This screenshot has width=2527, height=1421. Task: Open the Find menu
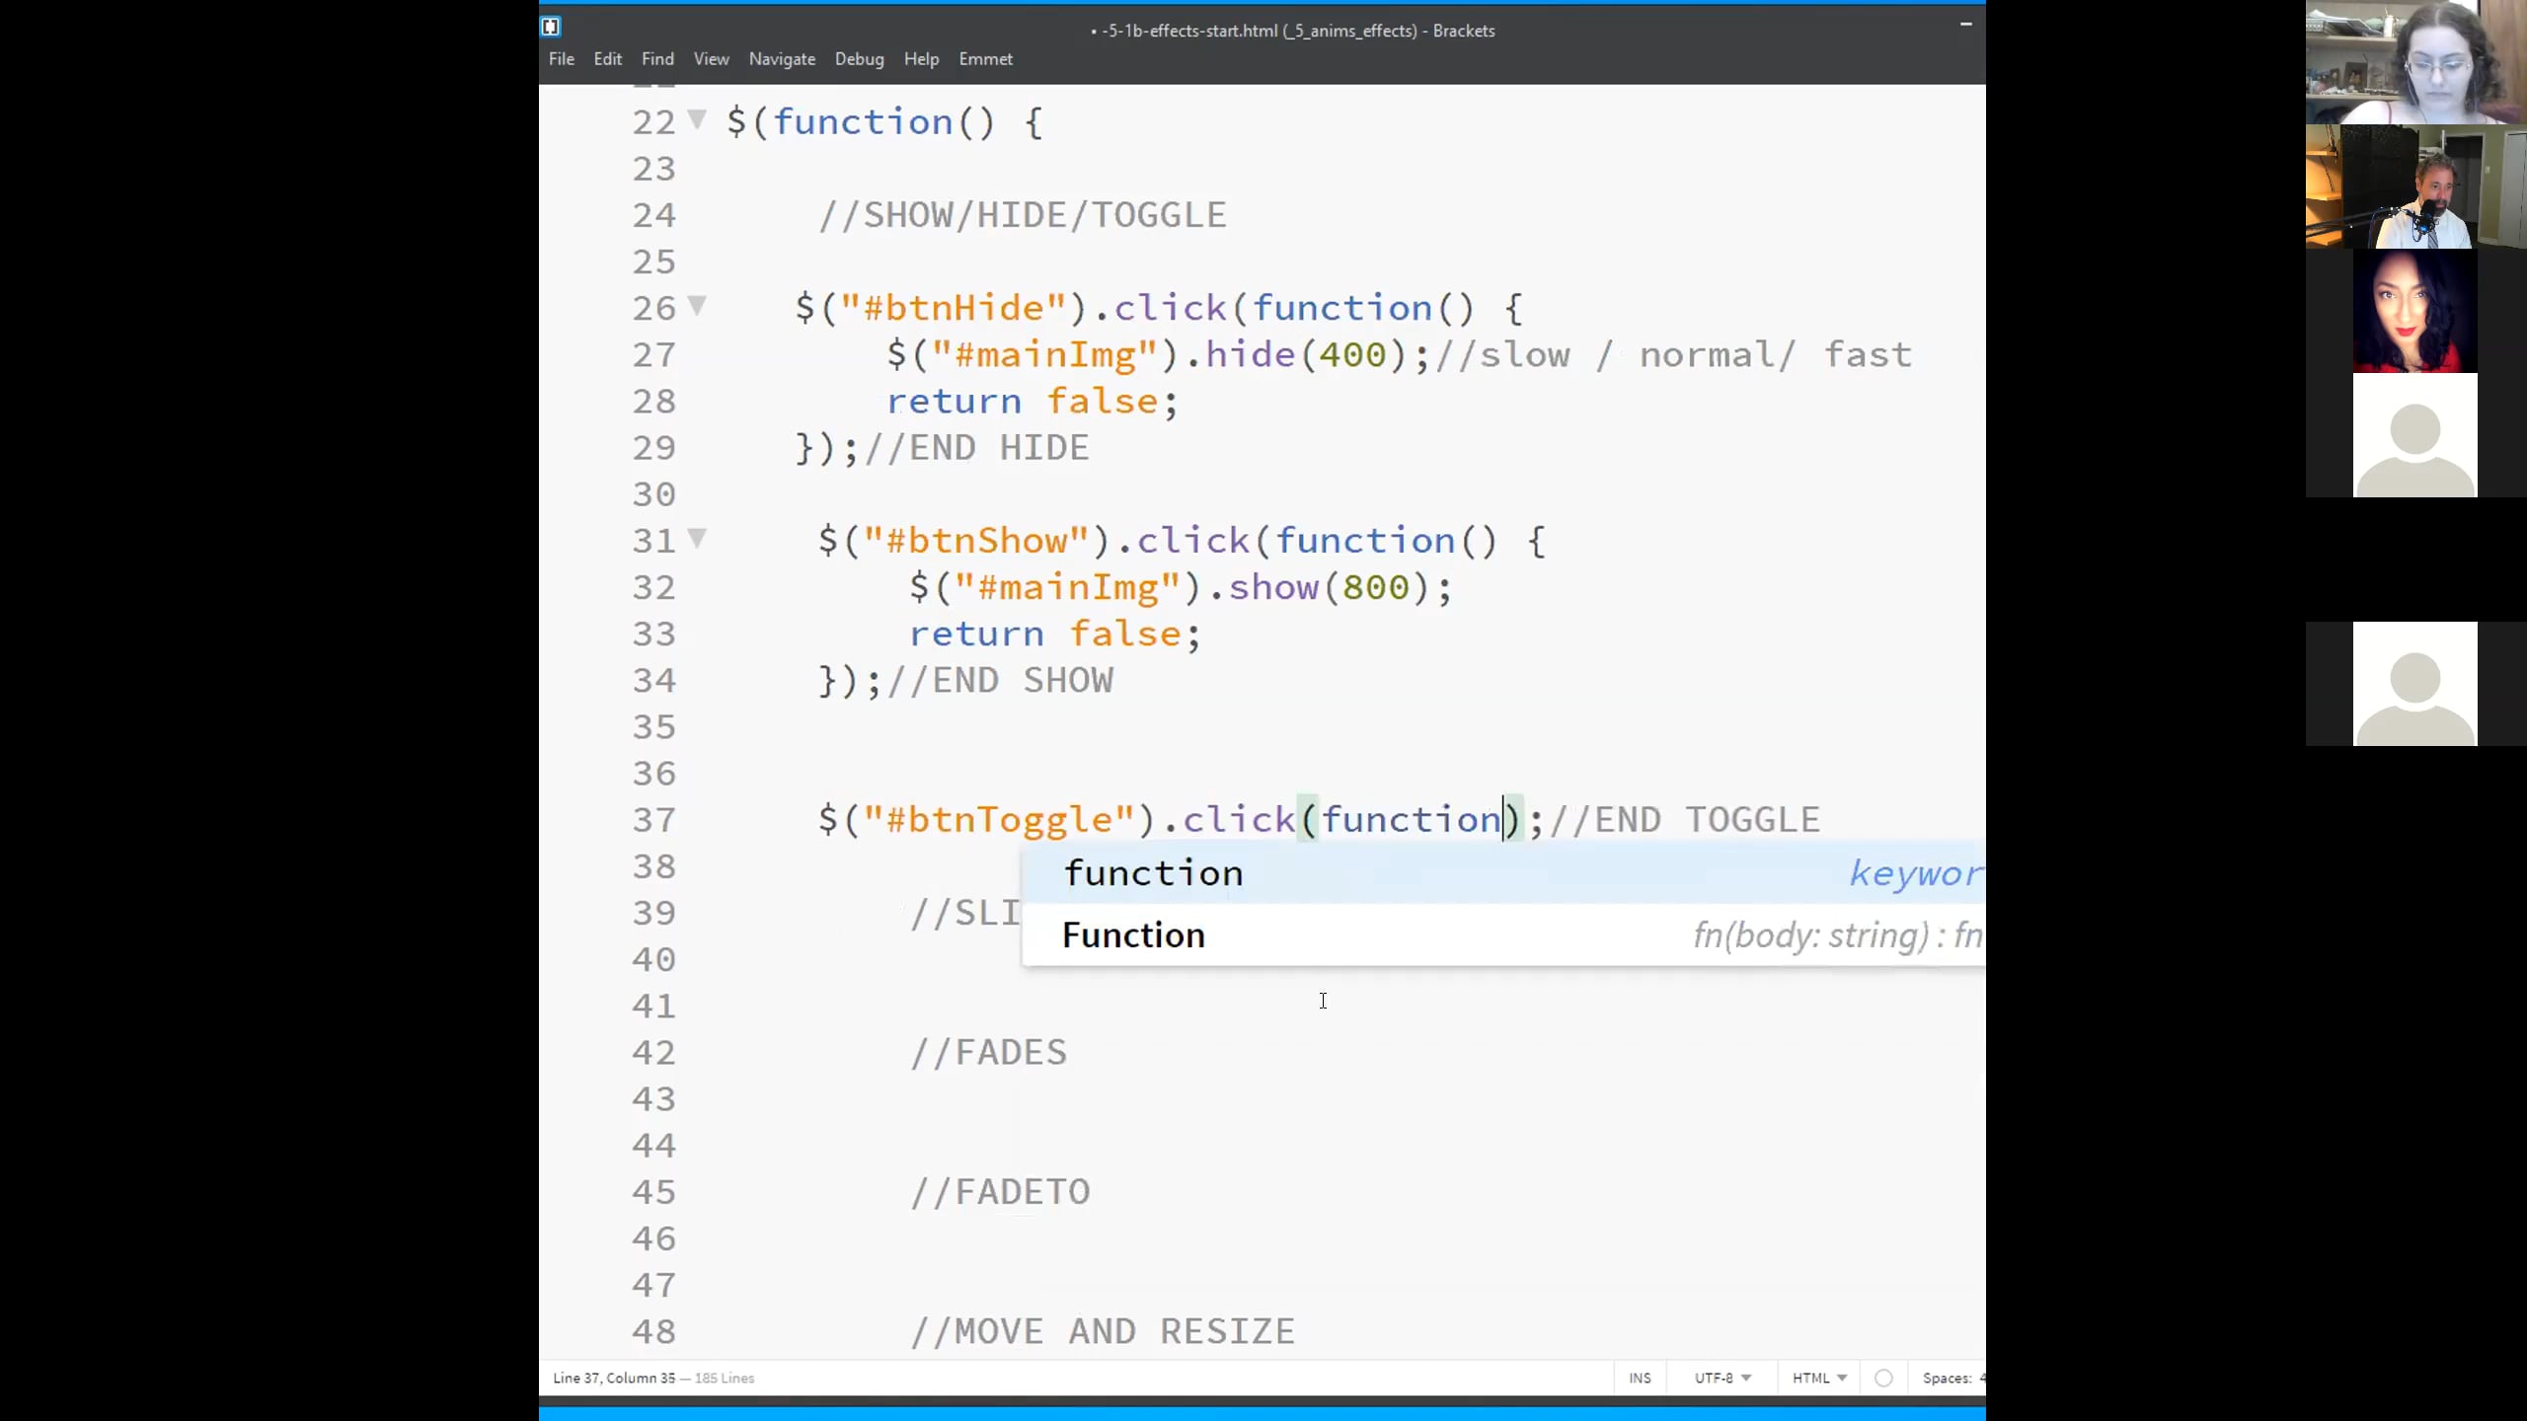coord(657,59)
